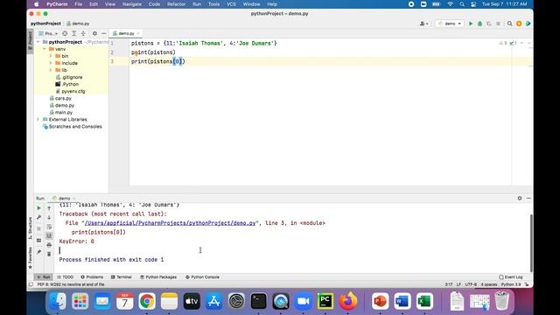This screenshot has width=560, height=315.
Task: Expand External Libraries node
Action: (38, 119)
